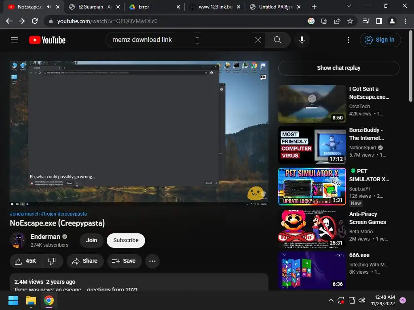414x310 pixels.
Task: Open the NationSquid channel name
Action: tap(362, 148)
